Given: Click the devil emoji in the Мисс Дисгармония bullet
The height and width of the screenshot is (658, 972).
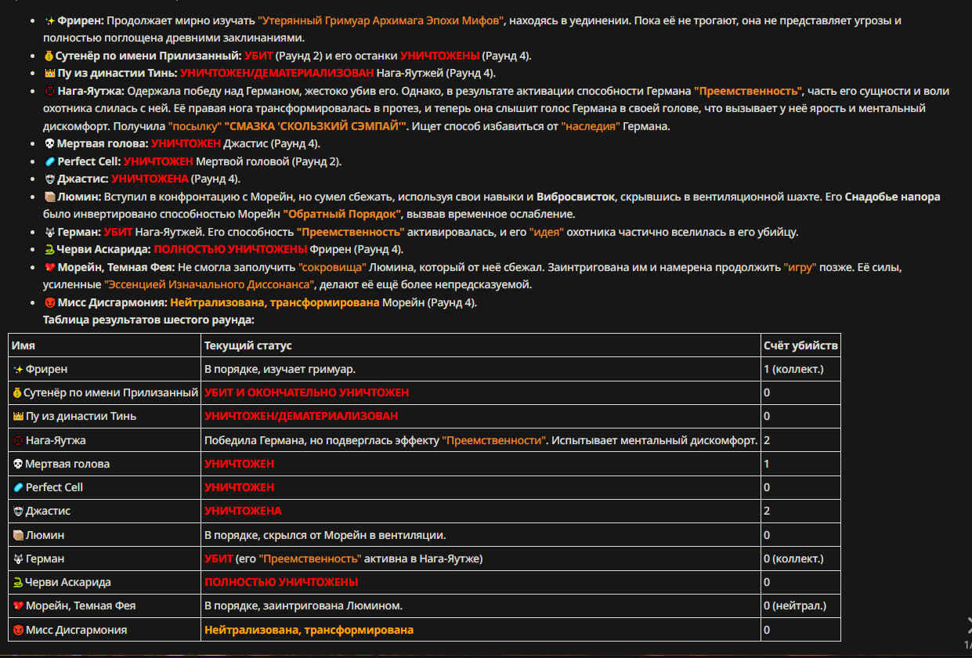Looking at the screenshot, I should 49,302.
